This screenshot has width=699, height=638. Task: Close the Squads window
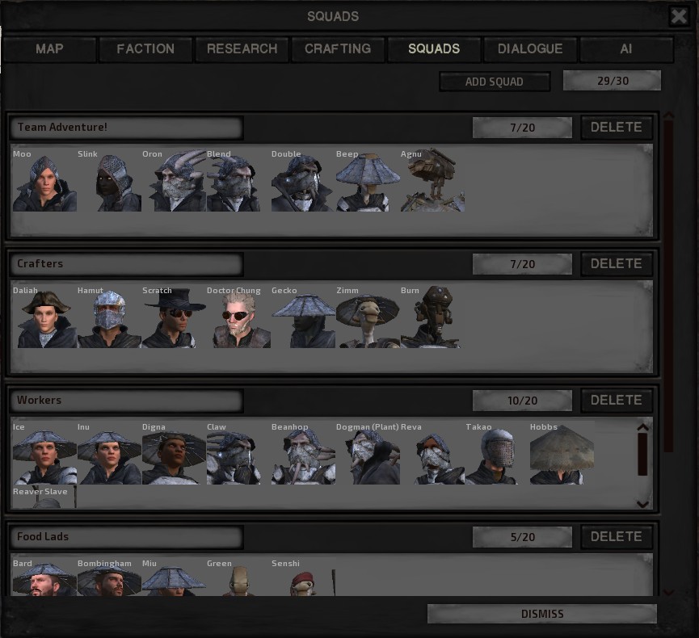[x=679, y=16]
